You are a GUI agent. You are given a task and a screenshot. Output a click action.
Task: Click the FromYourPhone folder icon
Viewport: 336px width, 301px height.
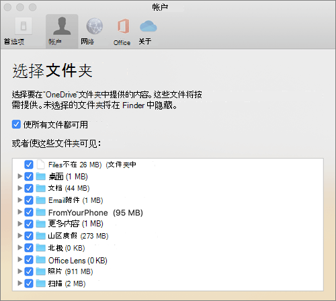point(41,212)
